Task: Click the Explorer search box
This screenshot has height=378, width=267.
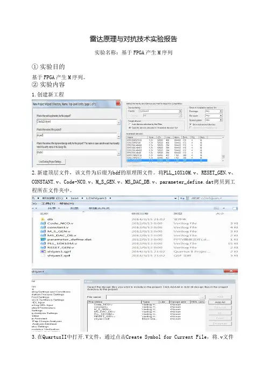Action: click(x=213, y=198)
